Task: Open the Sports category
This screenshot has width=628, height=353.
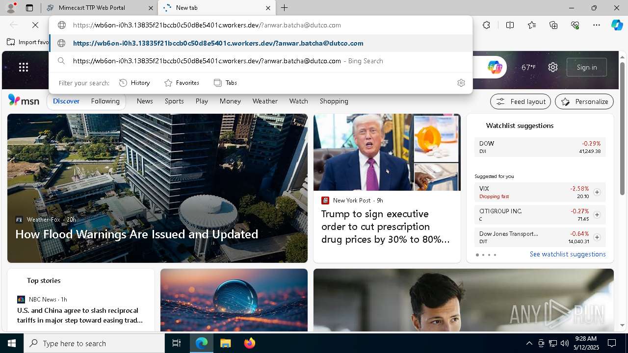Action: point(174,101)
